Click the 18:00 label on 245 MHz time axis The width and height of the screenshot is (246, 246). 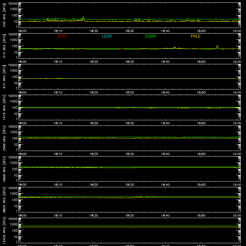click(22, 31)
